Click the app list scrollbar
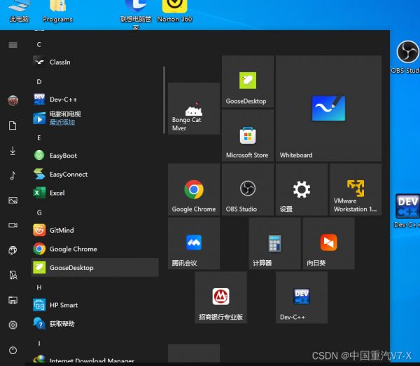Screen dimensions: 420x366 tap(164, 100)
